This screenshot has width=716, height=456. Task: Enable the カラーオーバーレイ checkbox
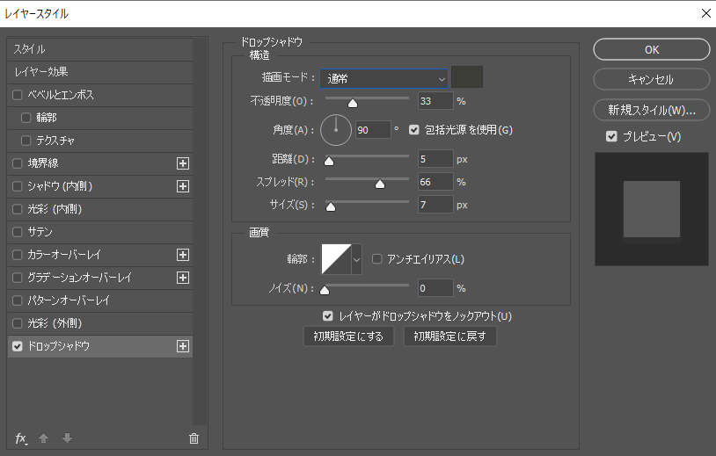coord(18,255)
